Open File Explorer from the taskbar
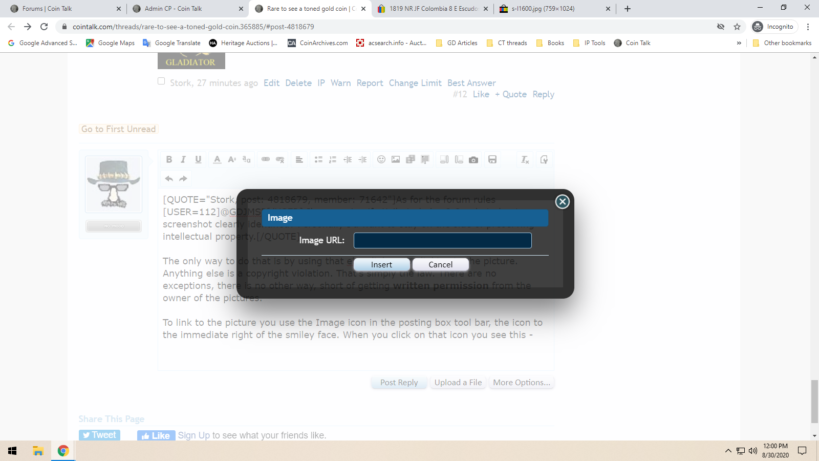Viewport: 819px width, 461px height. coord(38,451)
